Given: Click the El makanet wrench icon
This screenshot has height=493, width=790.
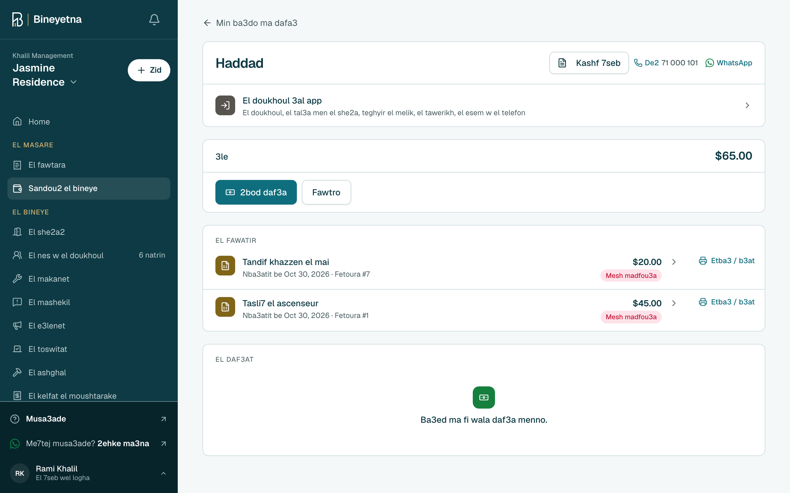Looking at the screenshot, I should click(17, 279).
